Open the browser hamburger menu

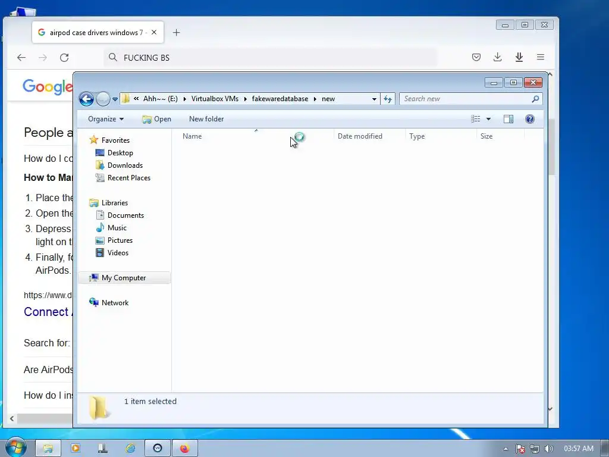point(540,57)
